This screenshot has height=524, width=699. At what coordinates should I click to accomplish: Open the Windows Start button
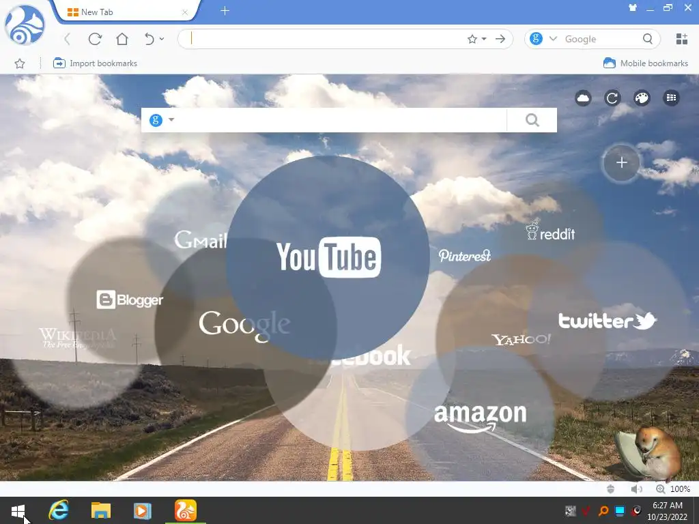(18, 511)
